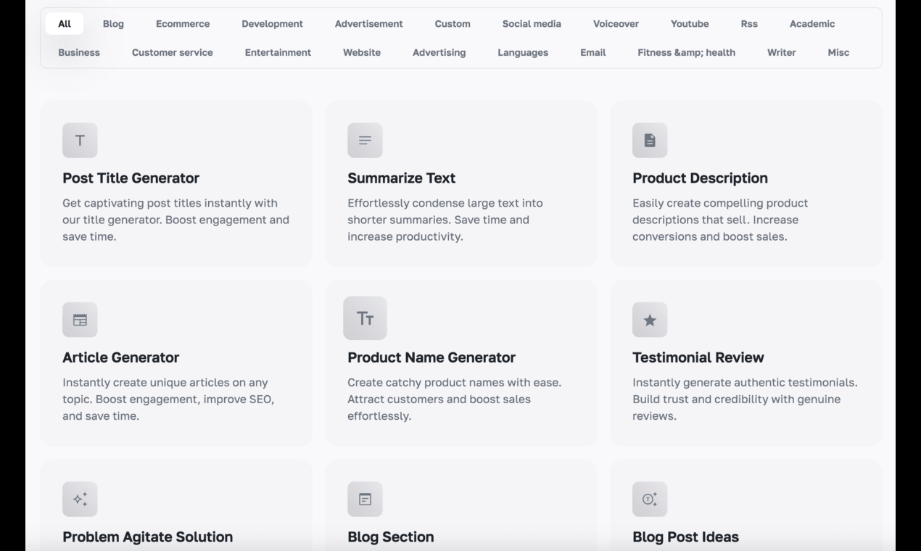This screenshot has height=551, width=921.
Task: Select the Fitness & health filter
Action: click(686, 52)
